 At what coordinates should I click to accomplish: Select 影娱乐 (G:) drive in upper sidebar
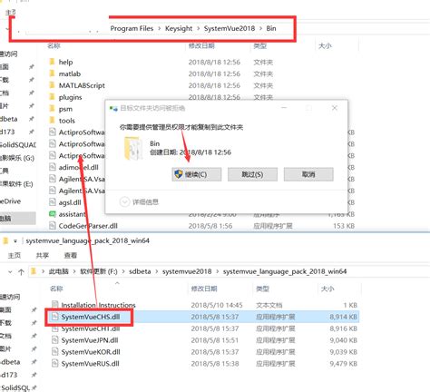(17, 158)
